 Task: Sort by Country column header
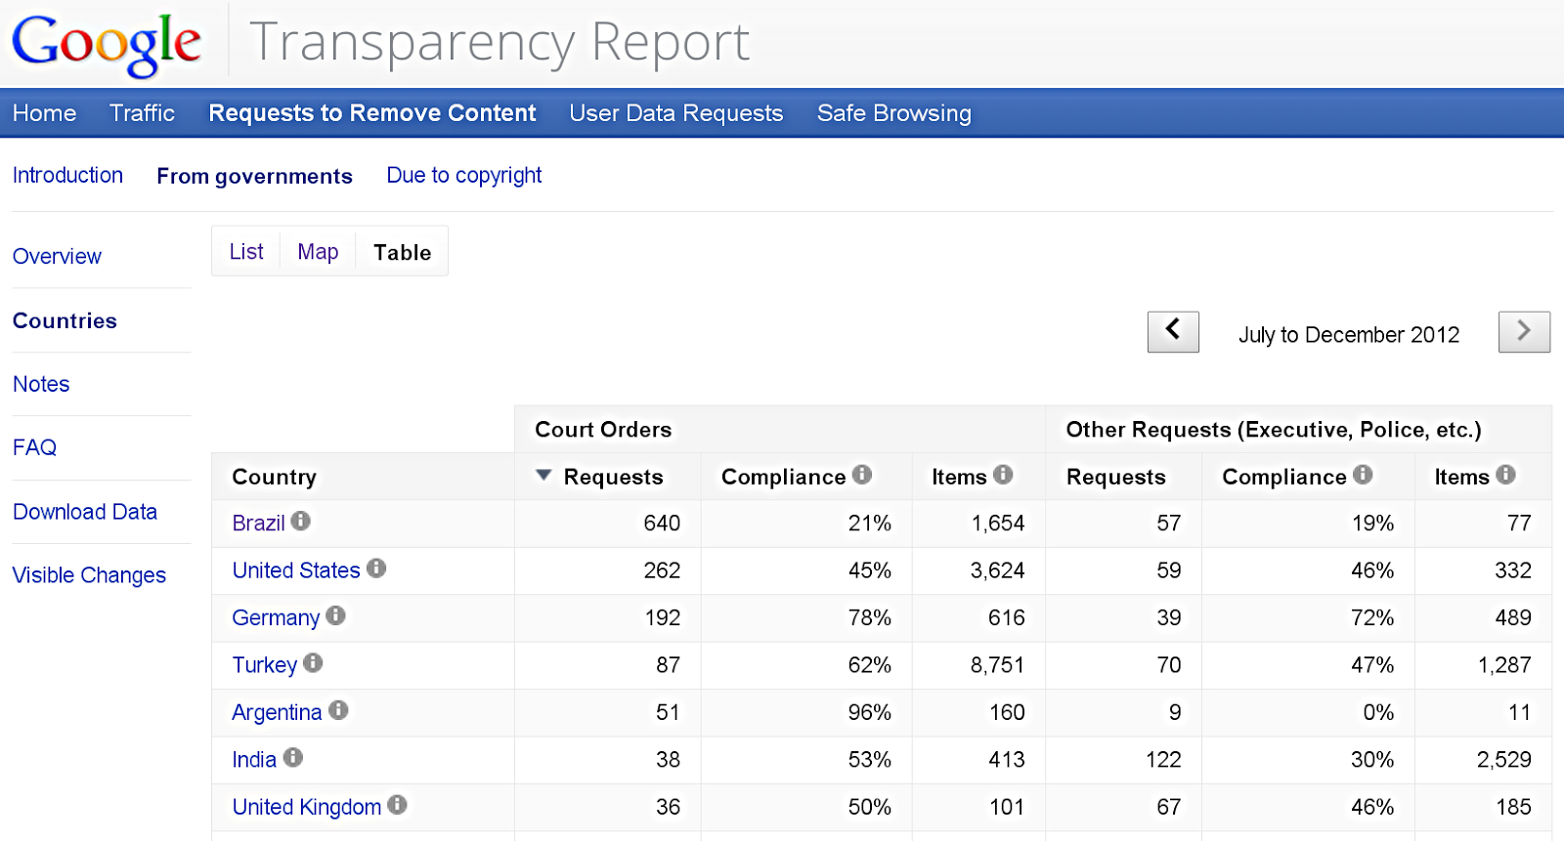click(274, 477)
